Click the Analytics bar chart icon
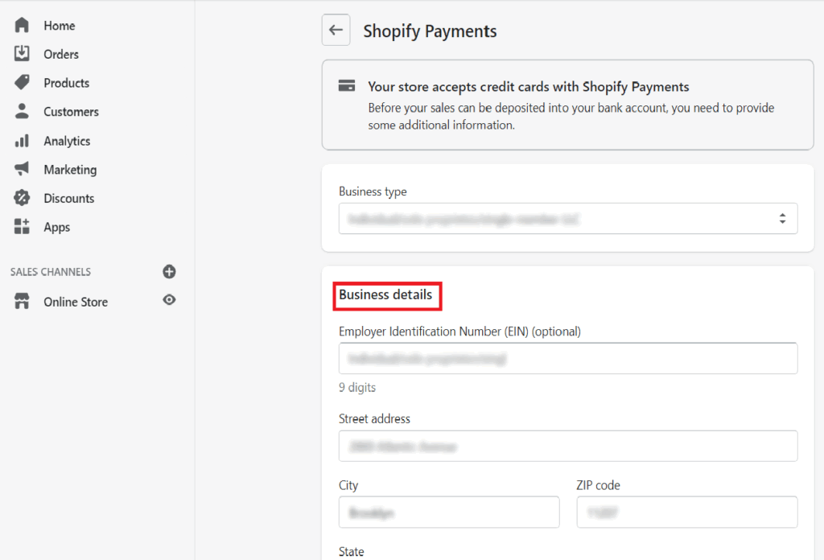This screenshot has width=824, height=560. pos(22,141)
